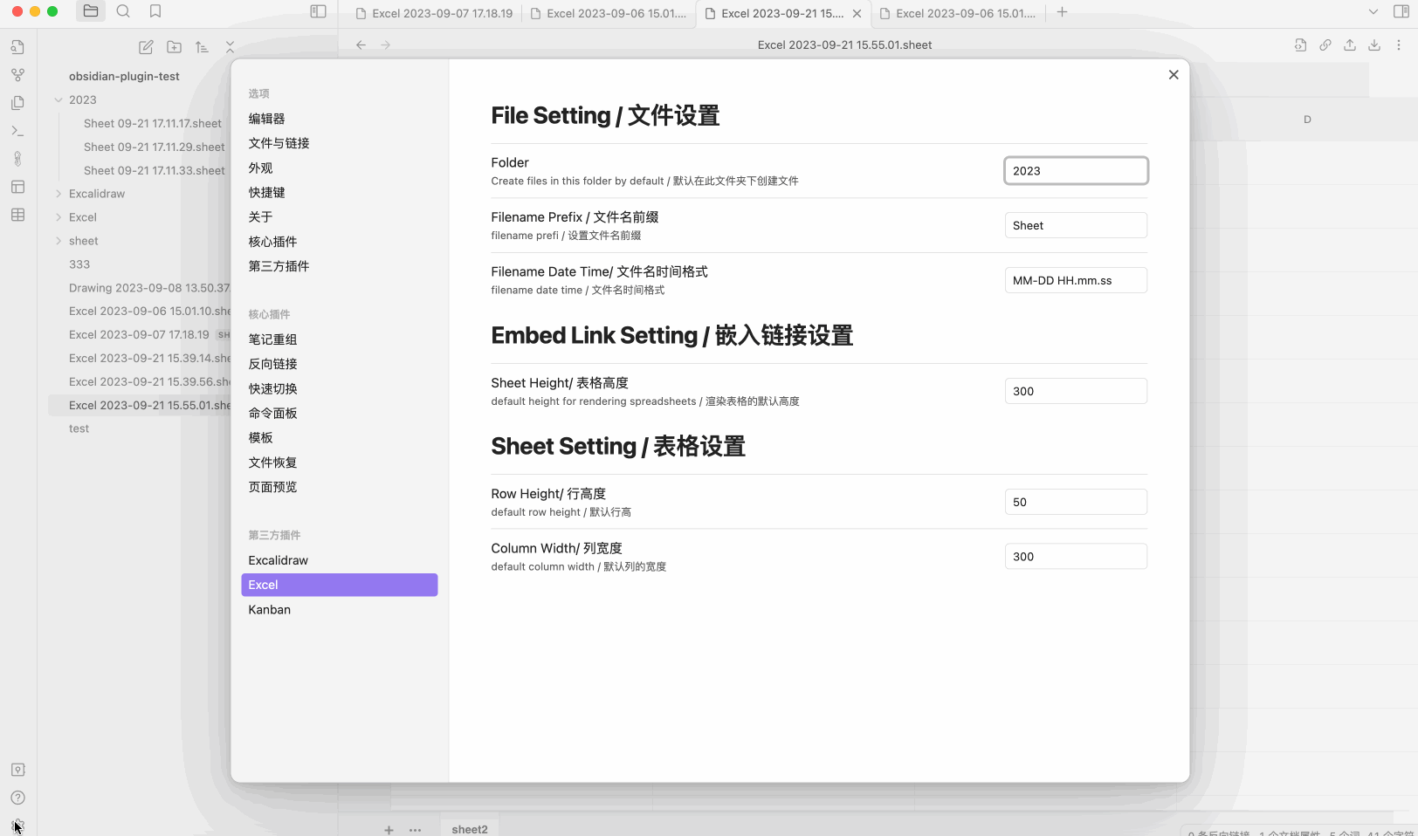Toggle the right sidebar collapse icon

tap(1401, 11)
